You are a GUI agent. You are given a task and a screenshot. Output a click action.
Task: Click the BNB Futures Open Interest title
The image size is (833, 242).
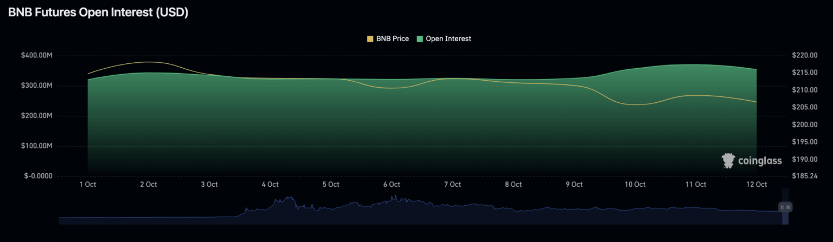tap(98, 13)
